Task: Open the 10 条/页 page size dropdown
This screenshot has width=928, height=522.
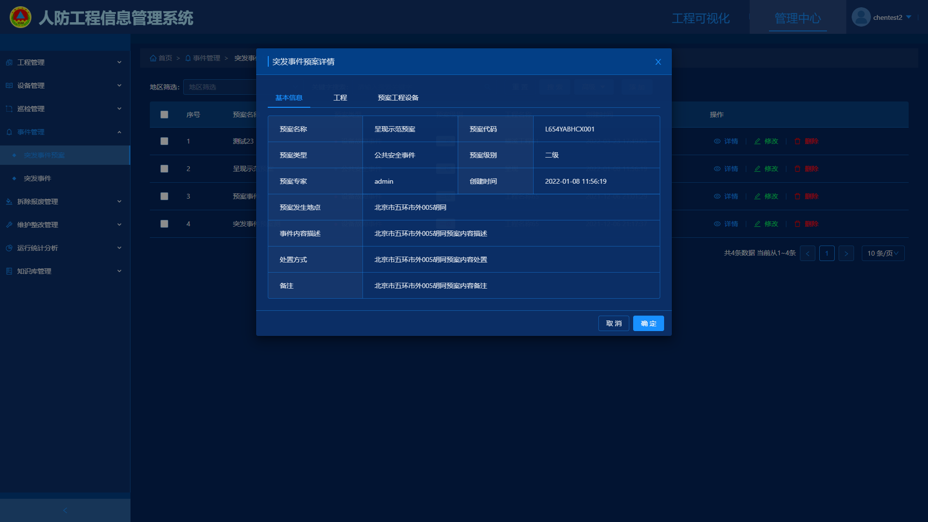Action: [x=883, y=253]
